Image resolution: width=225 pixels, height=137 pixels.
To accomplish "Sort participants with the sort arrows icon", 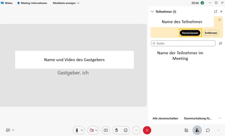I will (x=220, y=43).
